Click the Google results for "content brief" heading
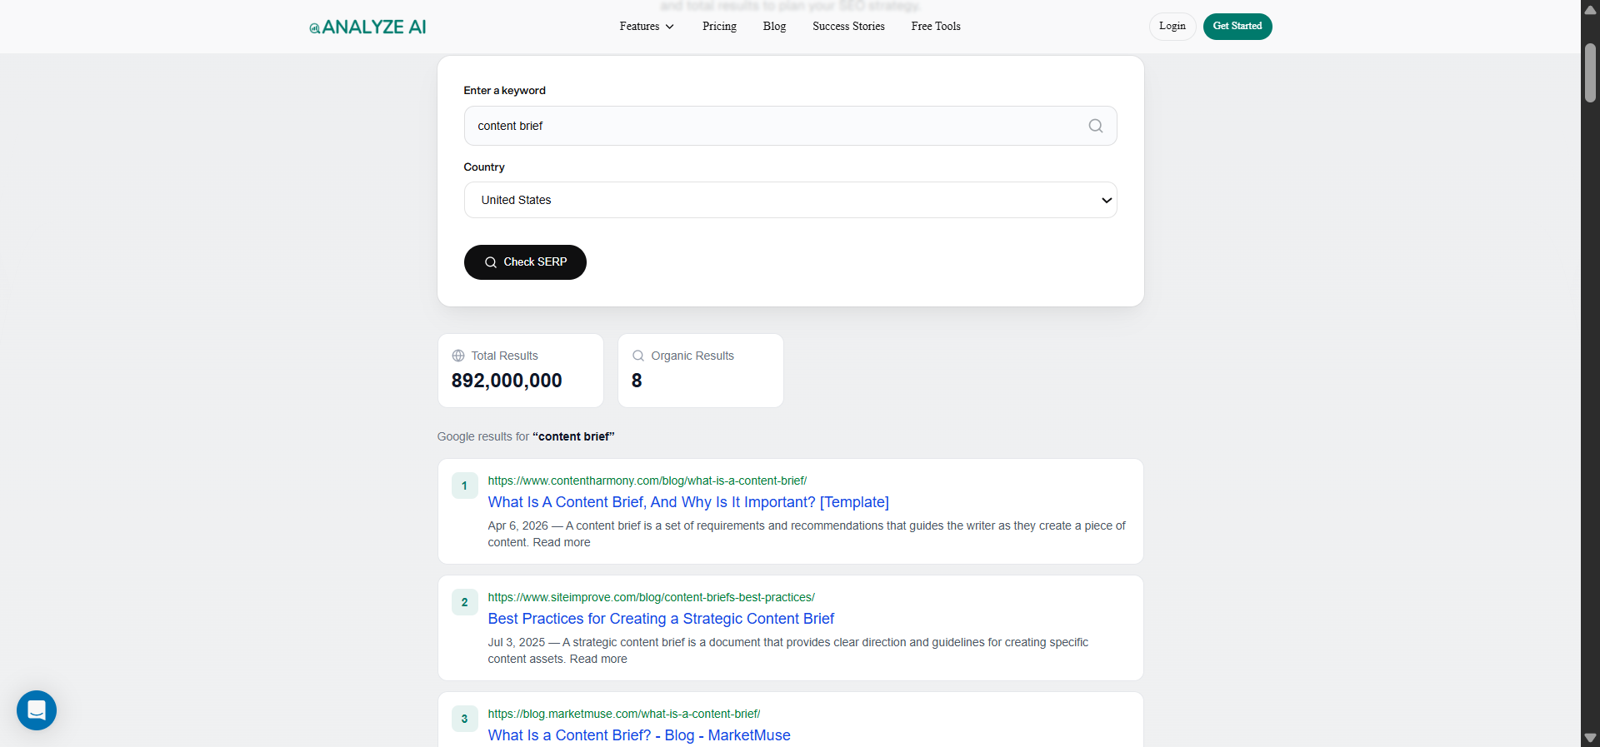 (526, 436)
